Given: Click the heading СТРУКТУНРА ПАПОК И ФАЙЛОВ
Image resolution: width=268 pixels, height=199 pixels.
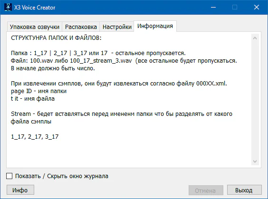Looking at the screenshot, I should coord(56,38).
